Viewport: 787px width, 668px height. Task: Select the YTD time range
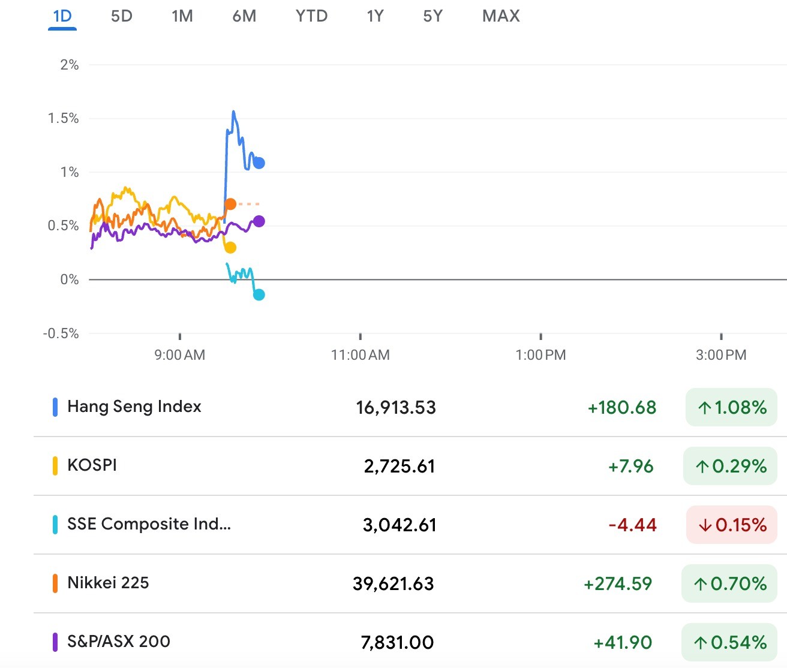point(311,16)
